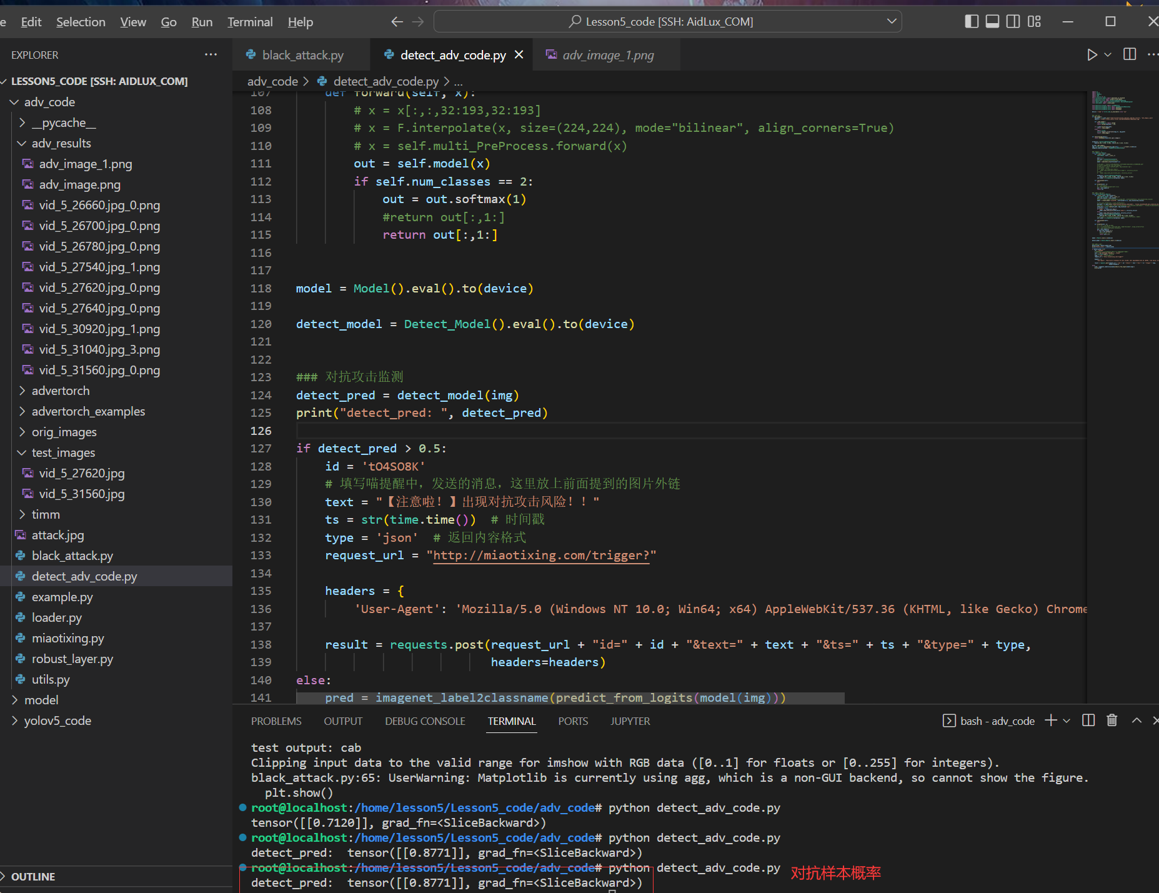The height and width of the screenshot is (893, 1159).
Task: Open robust_layer.py file
Action: [116, 659]
